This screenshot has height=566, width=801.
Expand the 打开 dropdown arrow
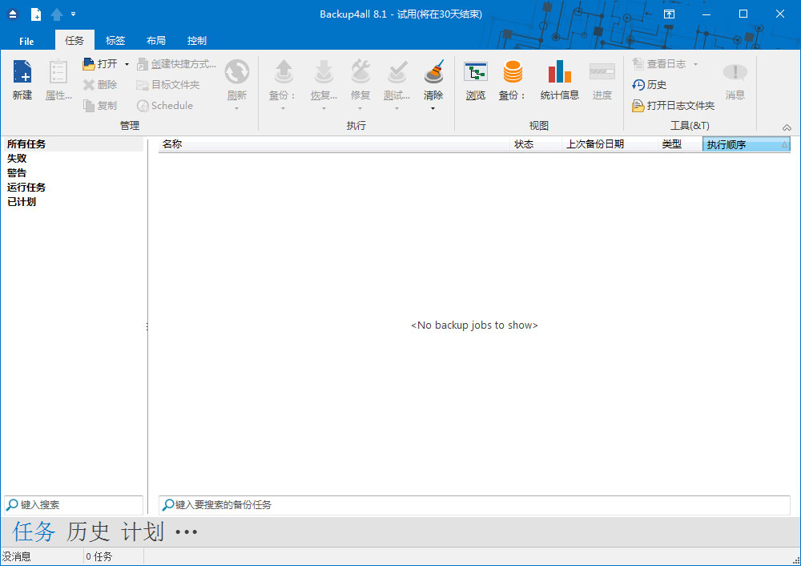(x=126, y=63)
